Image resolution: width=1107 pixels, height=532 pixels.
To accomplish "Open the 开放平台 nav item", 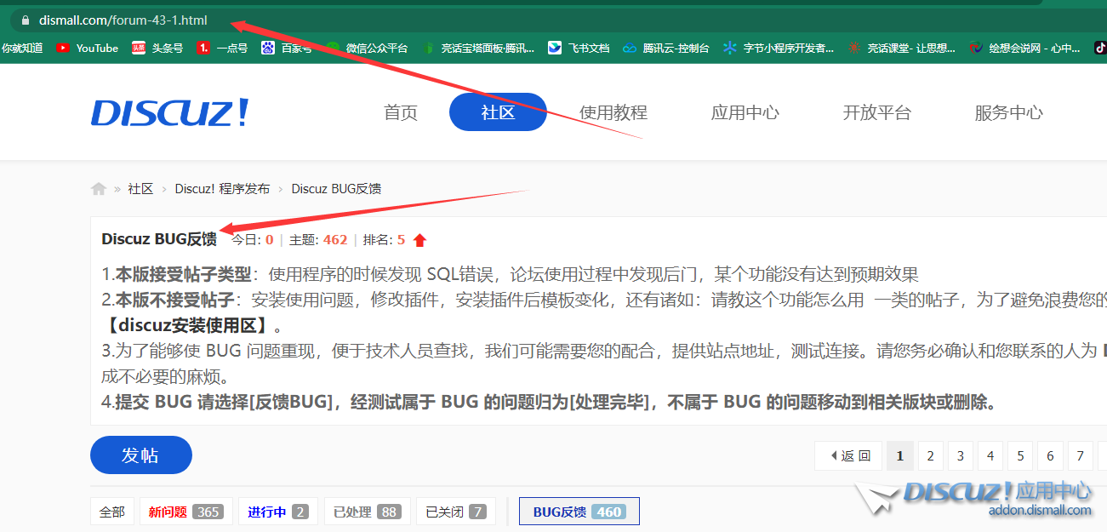I will pos(877,112).
